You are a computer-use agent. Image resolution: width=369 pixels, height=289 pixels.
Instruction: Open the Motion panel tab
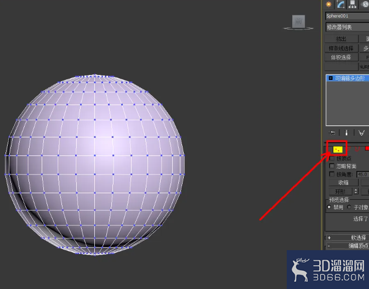tap(365, 4)
